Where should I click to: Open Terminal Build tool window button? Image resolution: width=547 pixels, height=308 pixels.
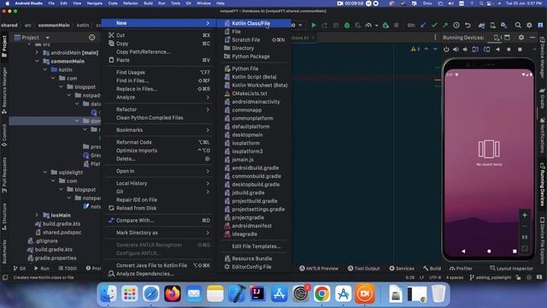coord(432,268)
